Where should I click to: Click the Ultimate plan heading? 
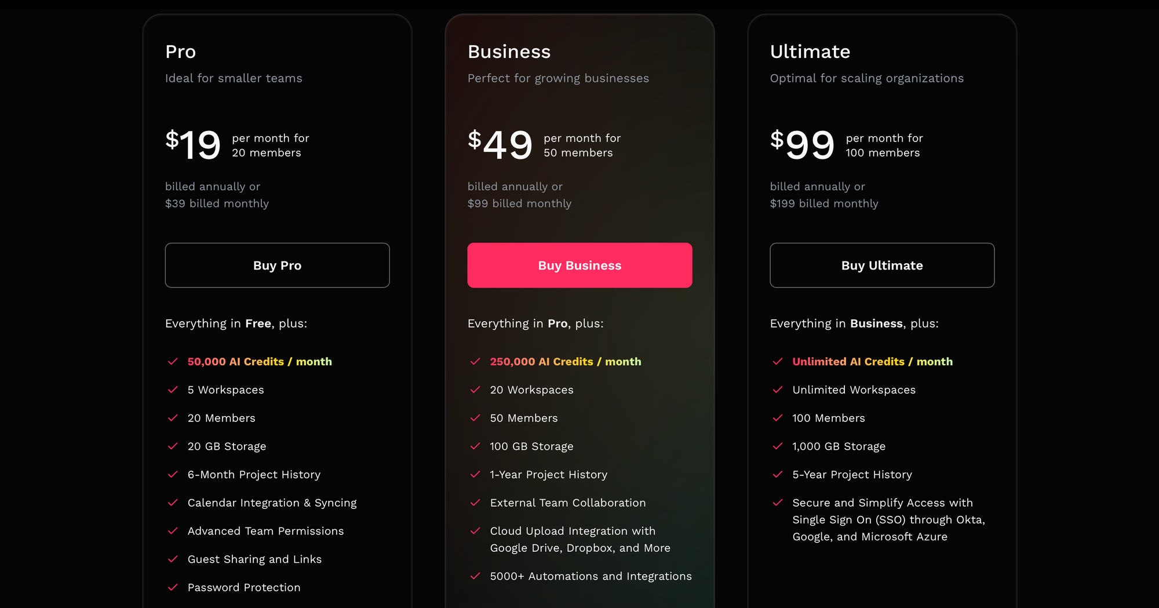coord(810,52)
